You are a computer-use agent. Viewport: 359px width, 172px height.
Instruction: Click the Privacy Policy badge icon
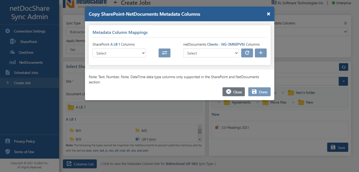click(8, 141)
